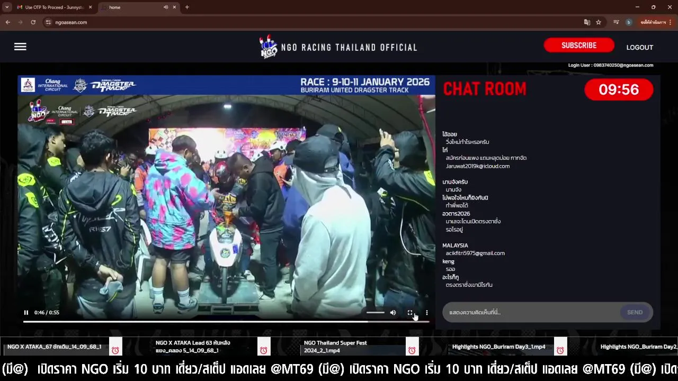Open the Chrome menu button
The height and width of the screenshot is (381, 678).
pos(671,22)
